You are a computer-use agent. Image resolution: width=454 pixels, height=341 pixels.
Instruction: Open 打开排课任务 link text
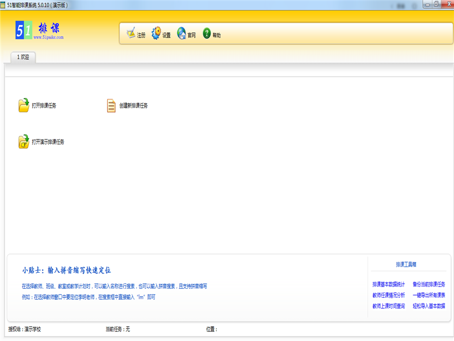pos(44,106)
